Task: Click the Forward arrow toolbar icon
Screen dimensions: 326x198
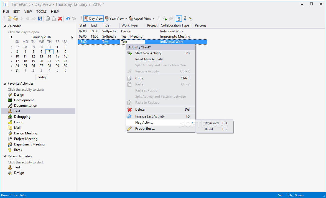Action: 34,19
